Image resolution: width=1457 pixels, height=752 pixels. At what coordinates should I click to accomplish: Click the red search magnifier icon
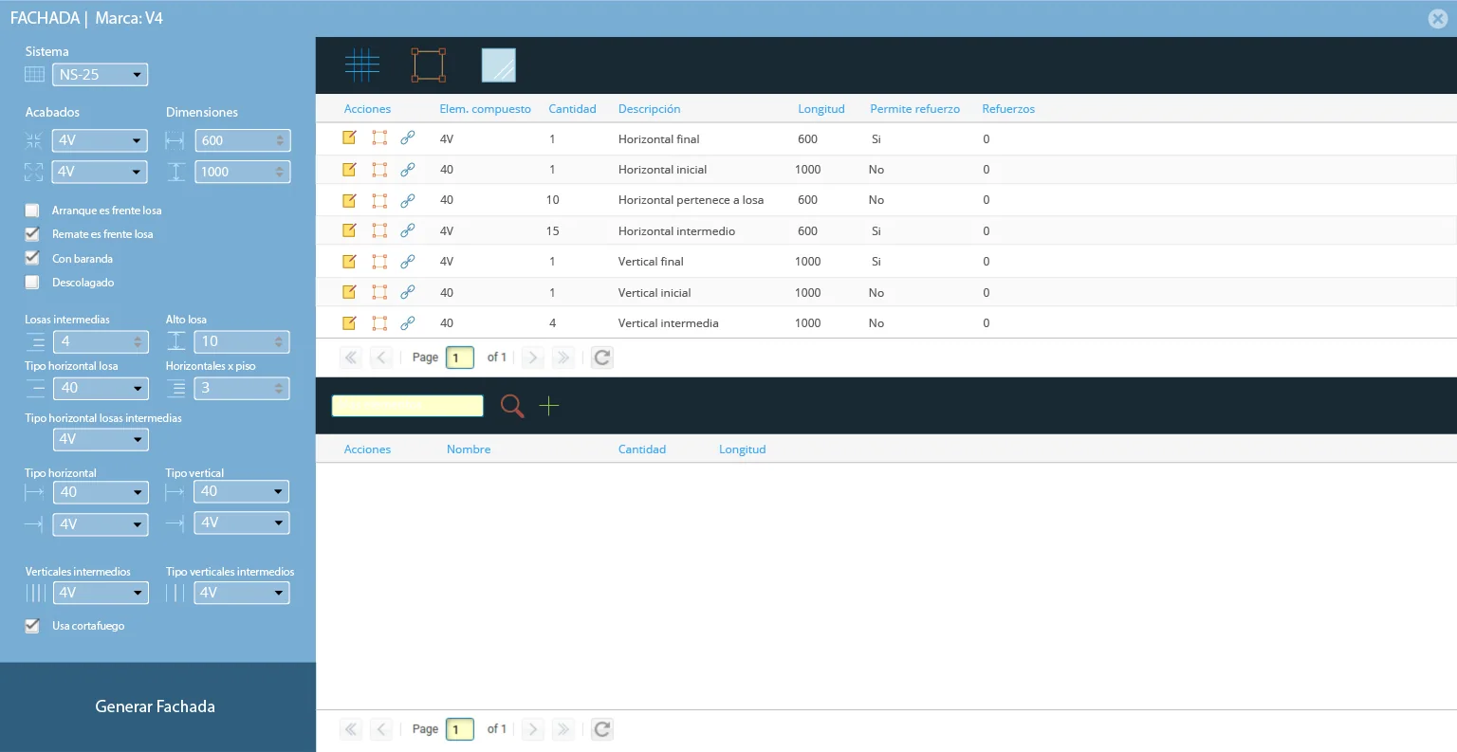click(512, 406)
